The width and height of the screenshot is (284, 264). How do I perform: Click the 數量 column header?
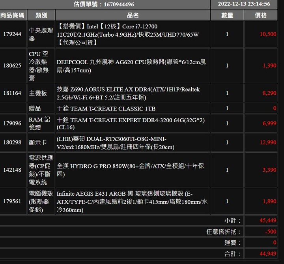[227, 15]
